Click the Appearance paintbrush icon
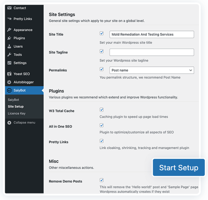This screenshot has width=208, height=200. [9, 30]
